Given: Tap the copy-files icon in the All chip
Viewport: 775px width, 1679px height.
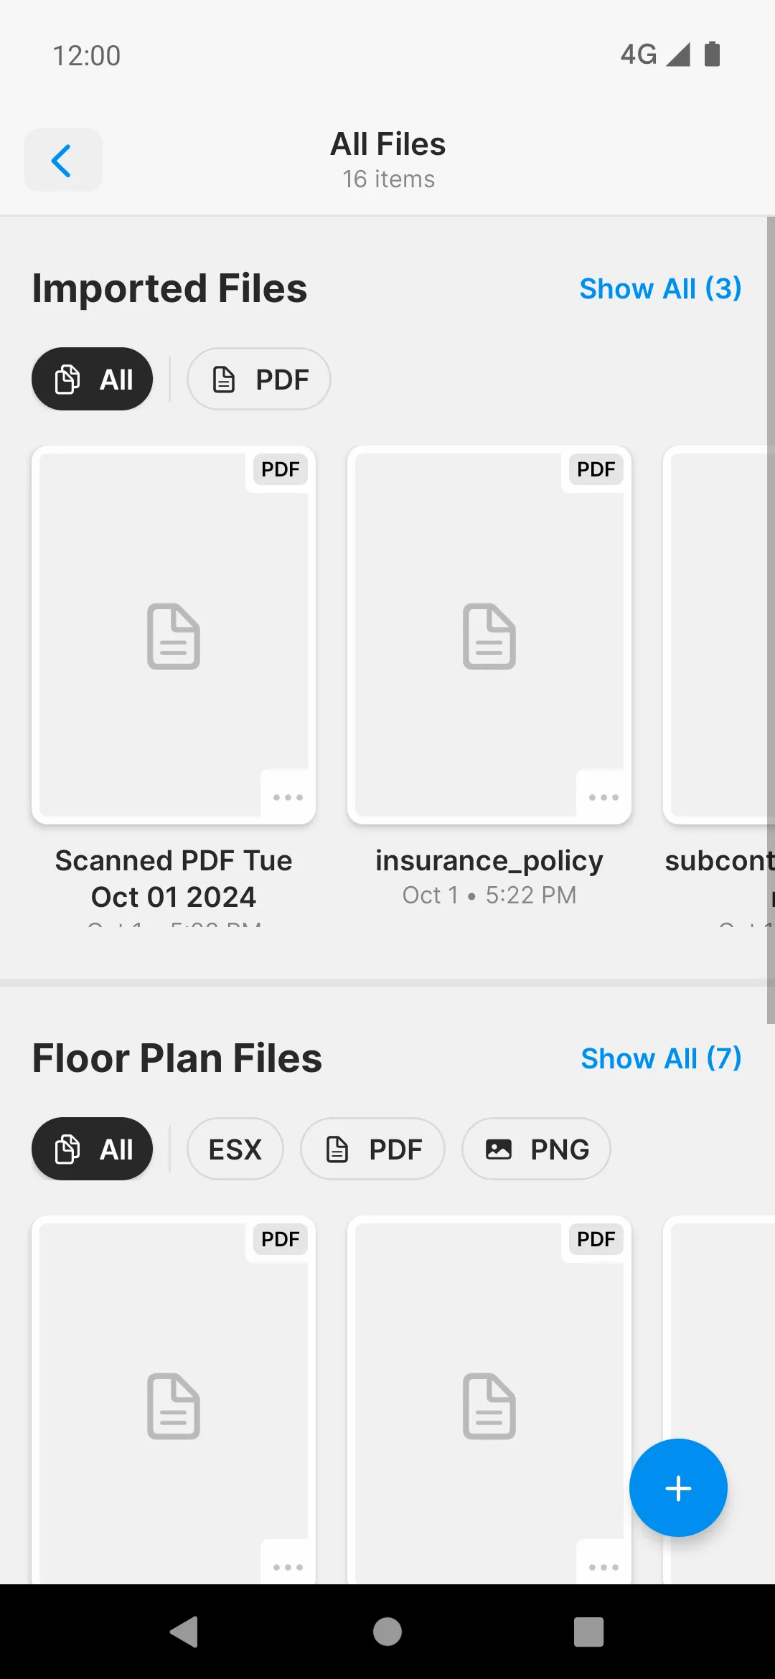Looking at the screenshot, I should pos(67,379).
